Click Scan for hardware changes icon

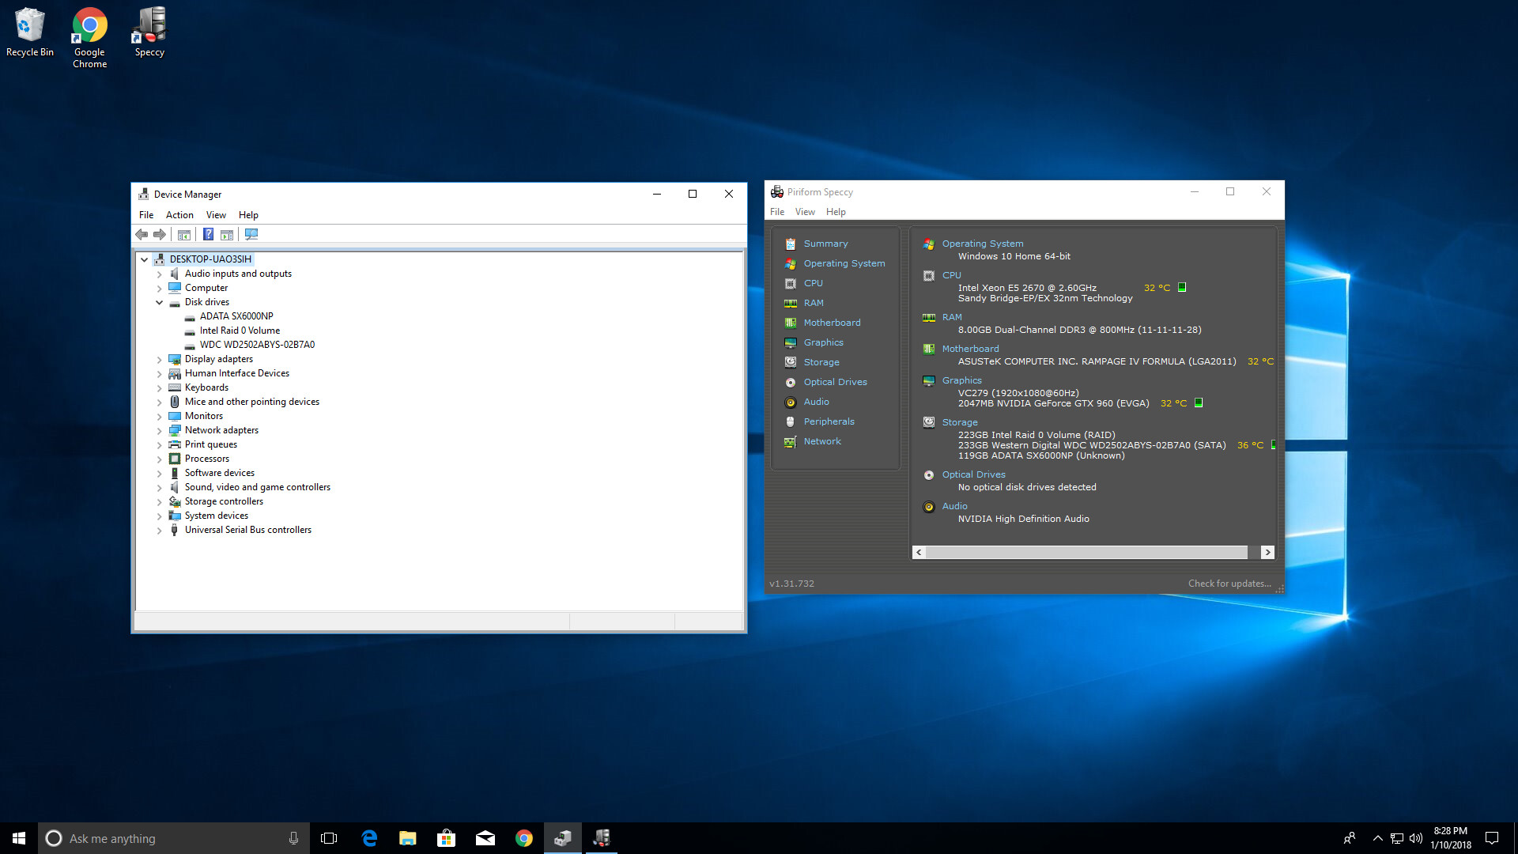tap(251, 234)
